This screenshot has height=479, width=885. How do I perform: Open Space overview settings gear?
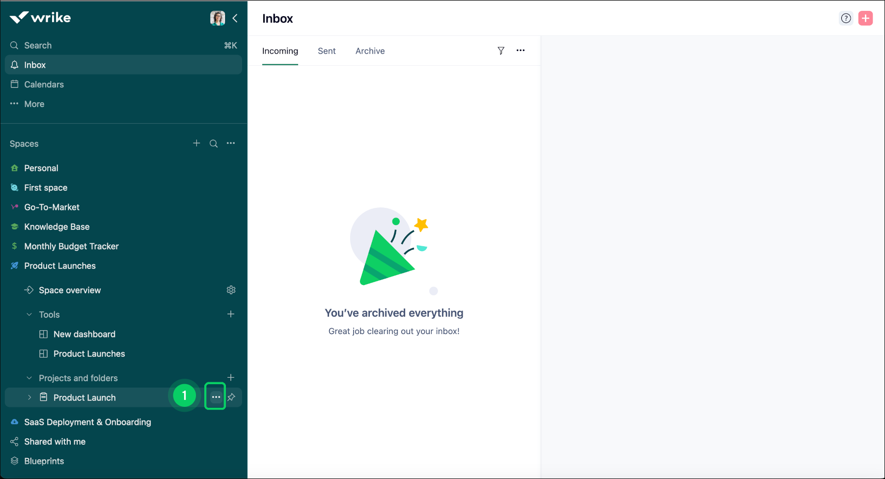(x=231, y=290)
